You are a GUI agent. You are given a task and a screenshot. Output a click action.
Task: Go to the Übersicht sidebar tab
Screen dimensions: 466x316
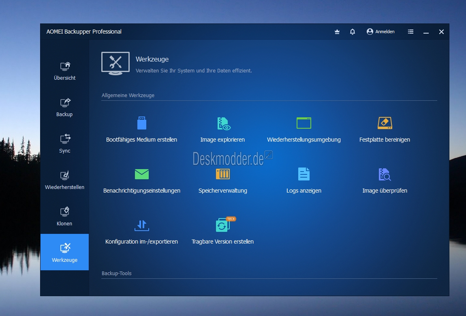[64, 71]
